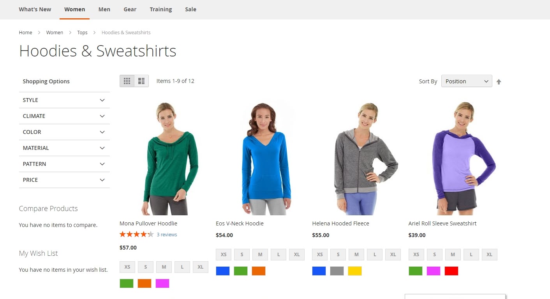This screenshot has height=299, width=550.
Task: Go to Women breadcrumb
Action: pos(55,32)
